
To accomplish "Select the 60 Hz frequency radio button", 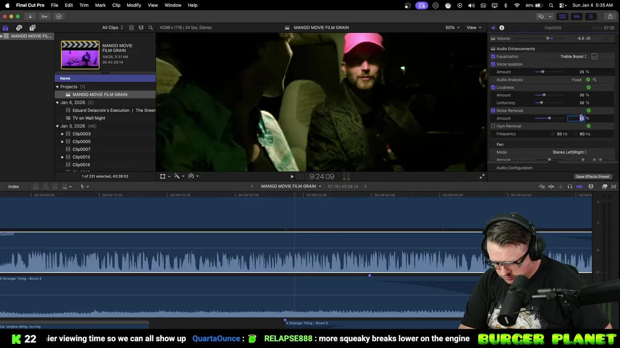I will 575,134.
